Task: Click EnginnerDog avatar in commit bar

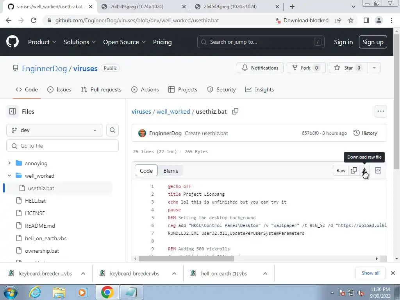Action: (142, 133)
